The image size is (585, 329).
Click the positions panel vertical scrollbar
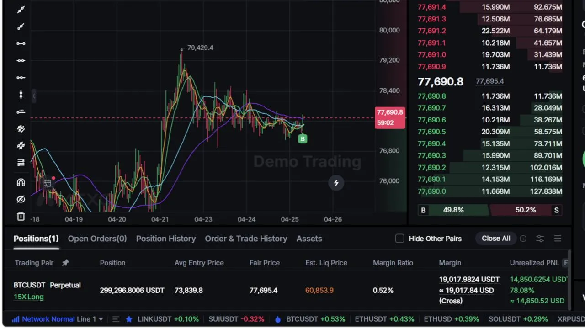[x=569, y=279]
